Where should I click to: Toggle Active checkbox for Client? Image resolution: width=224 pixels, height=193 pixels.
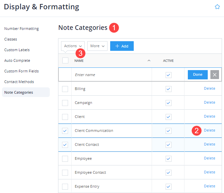169,117
